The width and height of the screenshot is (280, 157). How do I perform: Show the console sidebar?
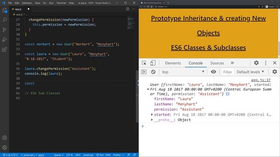tap(144, 72)
